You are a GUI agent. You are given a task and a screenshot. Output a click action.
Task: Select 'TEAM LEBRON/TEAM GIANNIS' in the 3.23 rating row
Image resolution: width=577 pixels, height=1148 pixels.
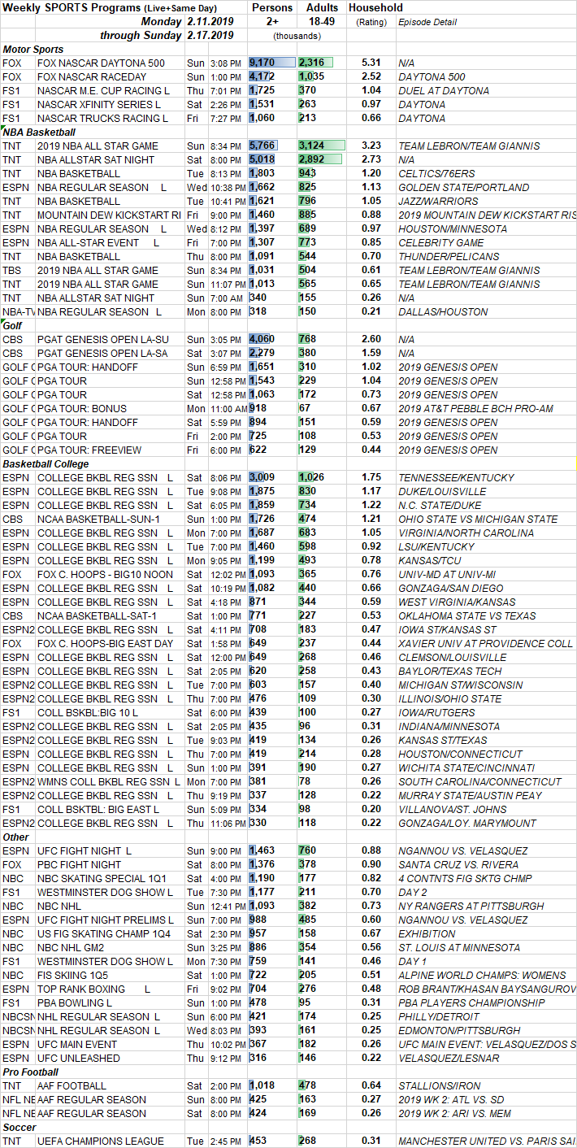point(469,146)
